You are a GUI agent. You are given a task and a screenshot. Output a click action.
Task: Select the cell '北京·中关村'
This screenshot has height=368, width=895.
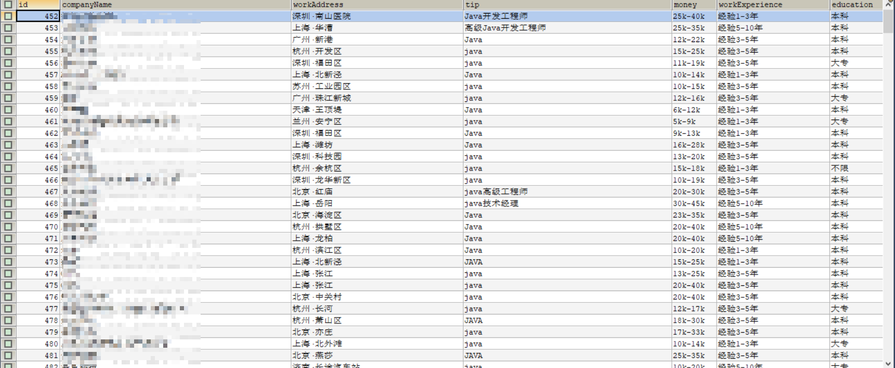point(377,297)
